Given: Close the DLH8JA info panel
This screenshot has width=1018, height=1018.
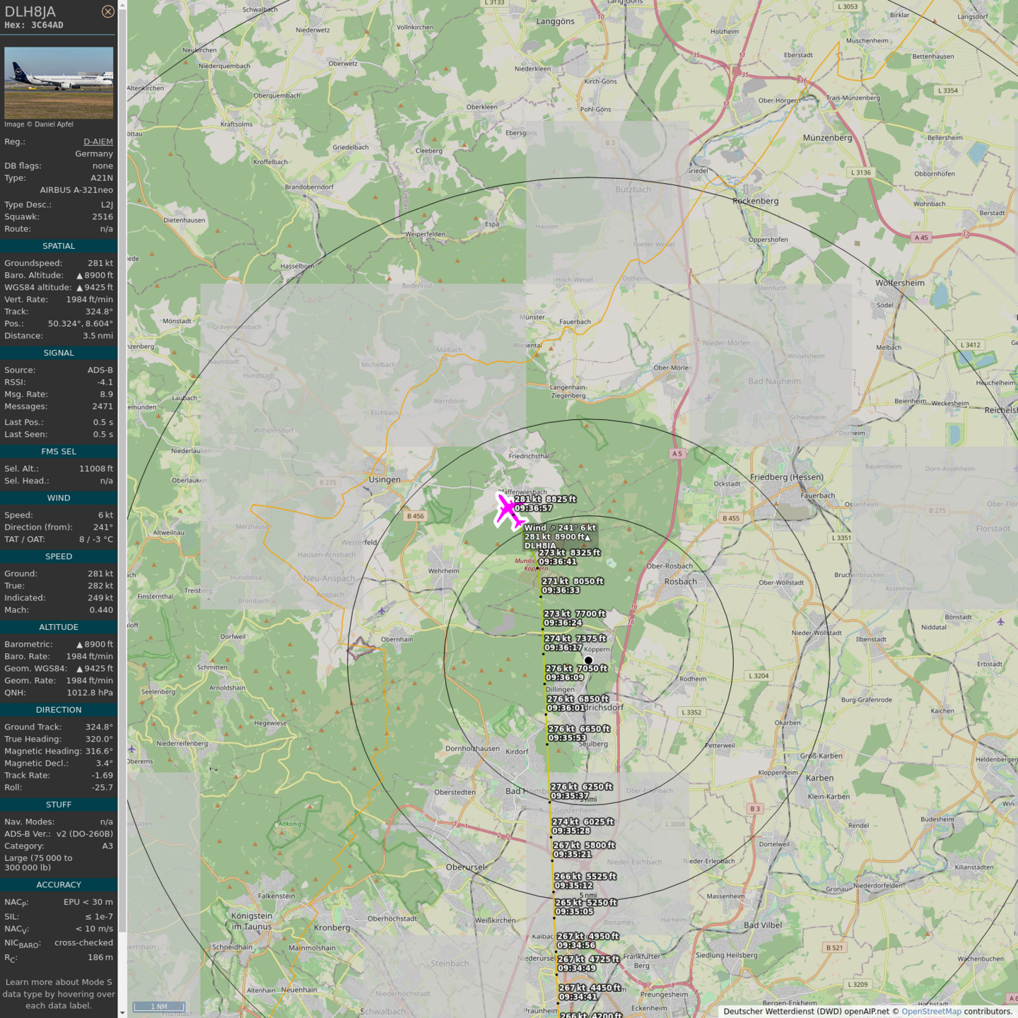Looking at the screenshot, I should point(107,11).
